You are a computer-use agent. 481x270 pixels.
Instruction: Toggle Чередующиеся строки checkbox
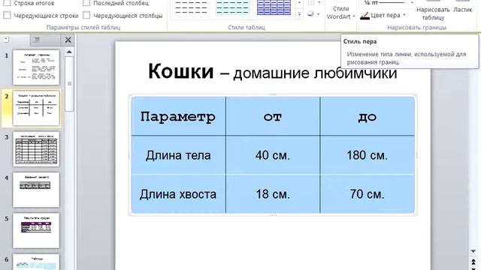tap(7, 15)
